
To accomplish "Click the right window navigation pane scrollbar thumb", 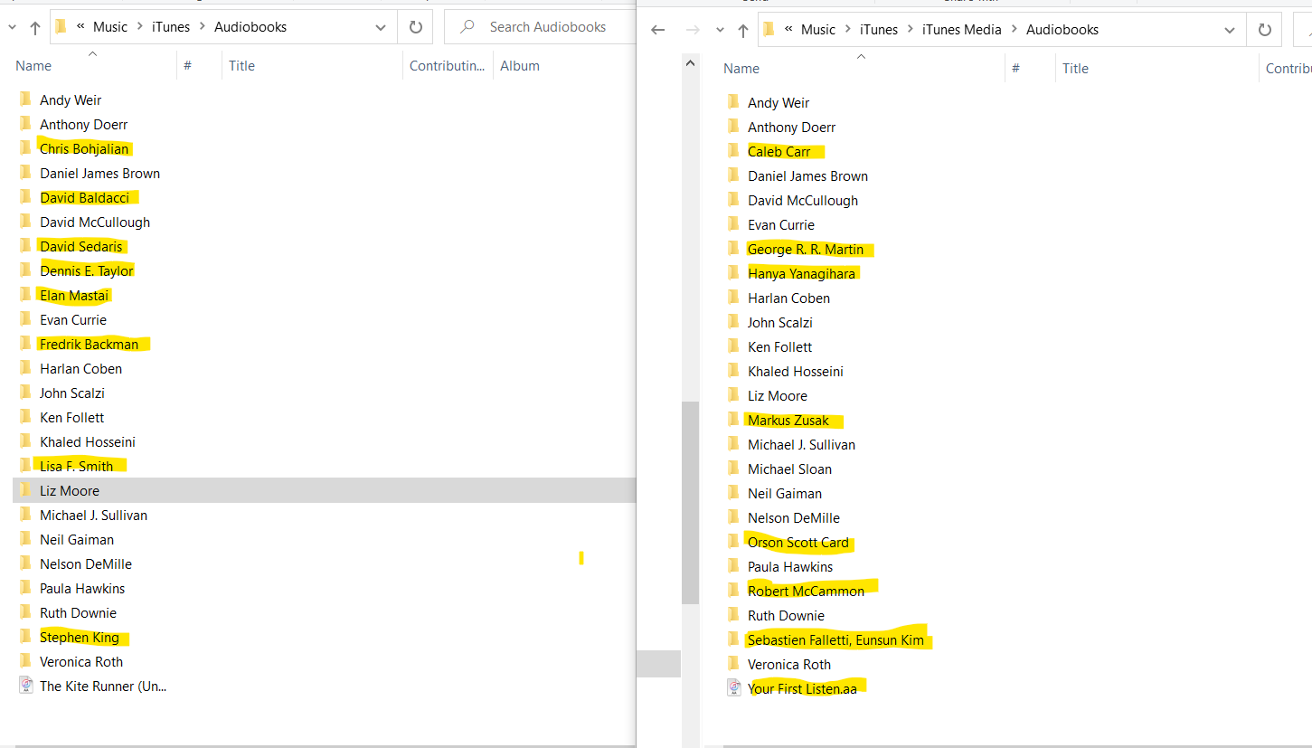I will click(x=691, y=502).
